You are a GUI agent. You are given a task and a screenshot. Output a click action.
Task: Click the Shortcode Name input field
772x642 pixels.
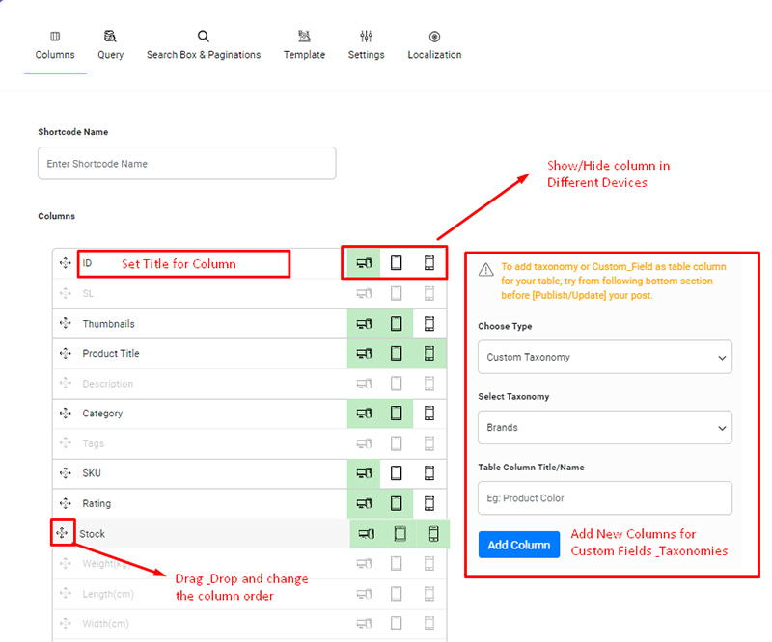point(186,164)
